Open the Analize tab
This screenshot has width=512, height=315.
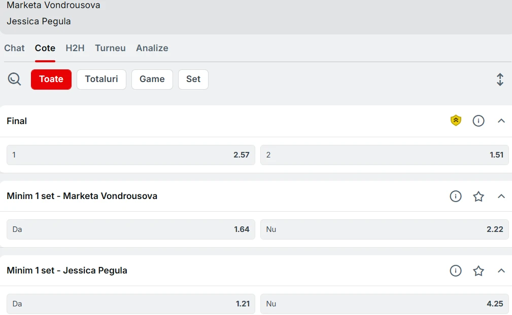pos(152,48)
